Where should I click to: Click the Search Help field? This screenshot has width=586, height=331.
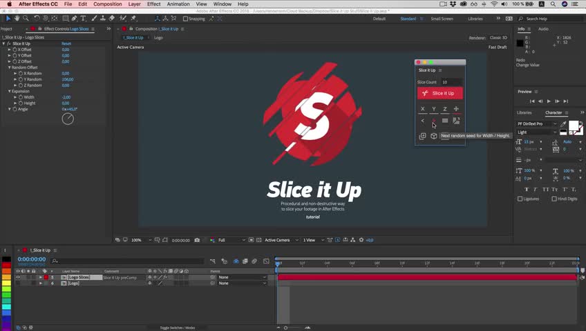pyautogui.click(x=551, y=19)
